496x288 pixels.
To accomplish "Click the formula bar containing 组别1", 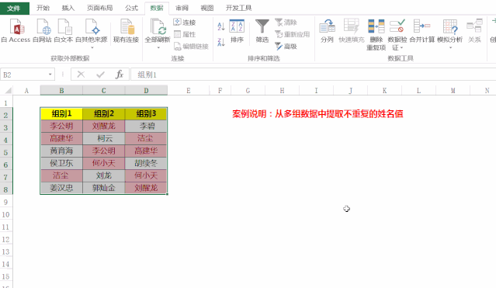I will tap(313, 75).
